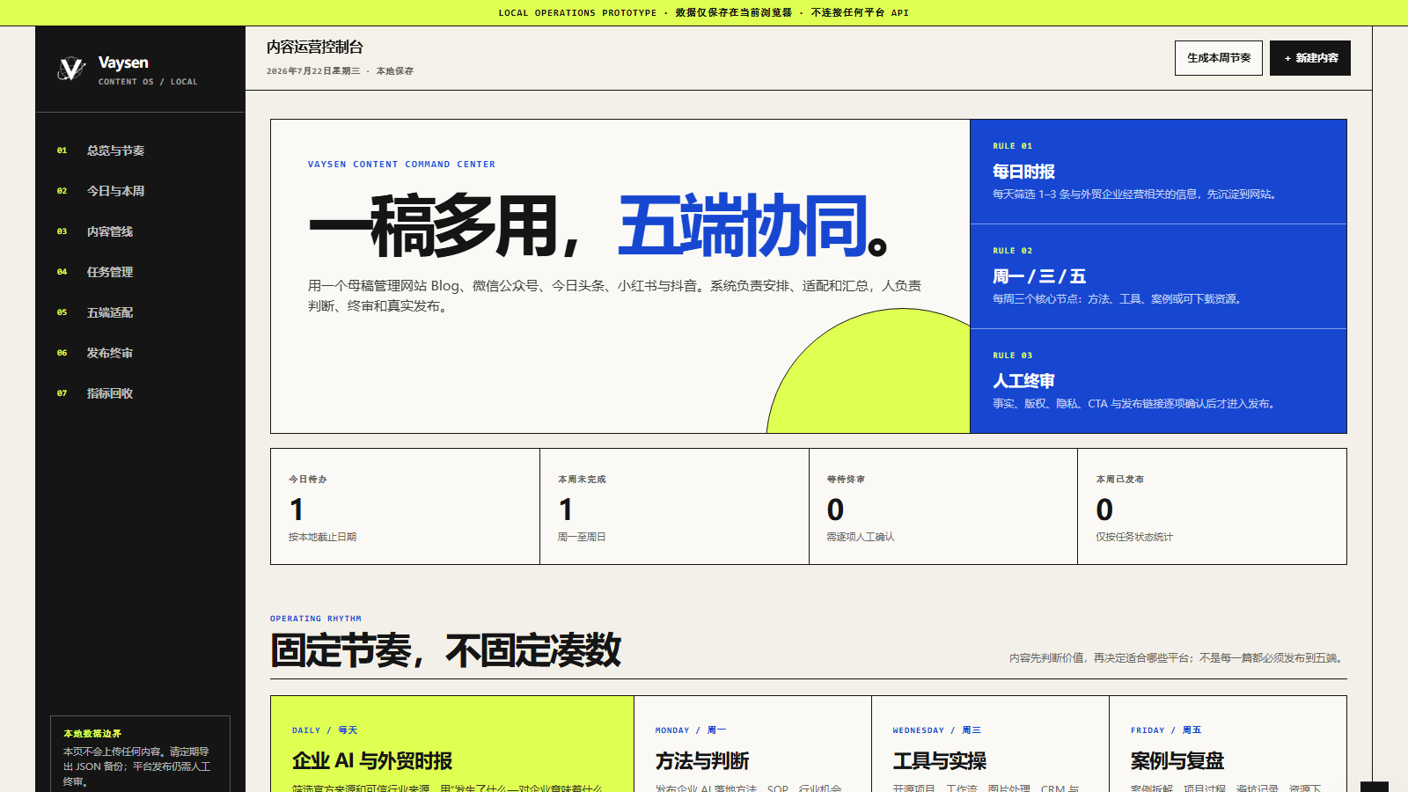Click the top LOCAL OPERATIONS PROTOTYPE banner
This screenshot has height=792, width=1408.
tap(704, 12)
